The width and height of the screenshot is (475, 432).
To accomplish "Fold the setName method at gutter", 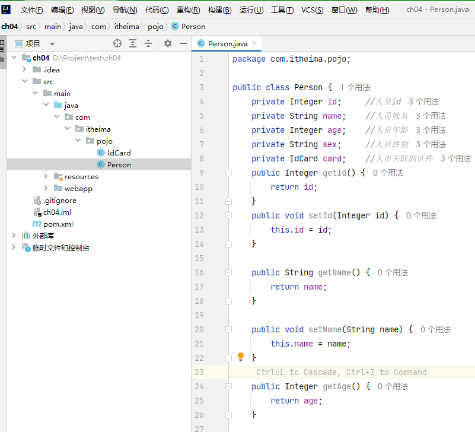I will tap(228, 329).
